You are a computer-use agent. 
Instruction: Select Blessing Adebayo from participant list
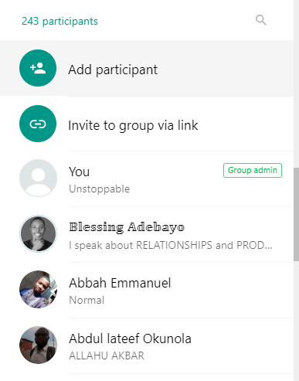click(x=147, y=235)
